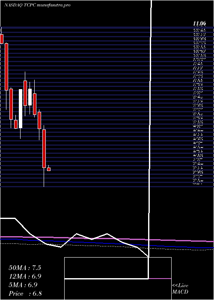Click the '50MA : 7.5' value text
Viewport: 214px width, 300px height.
pos(25,268)
